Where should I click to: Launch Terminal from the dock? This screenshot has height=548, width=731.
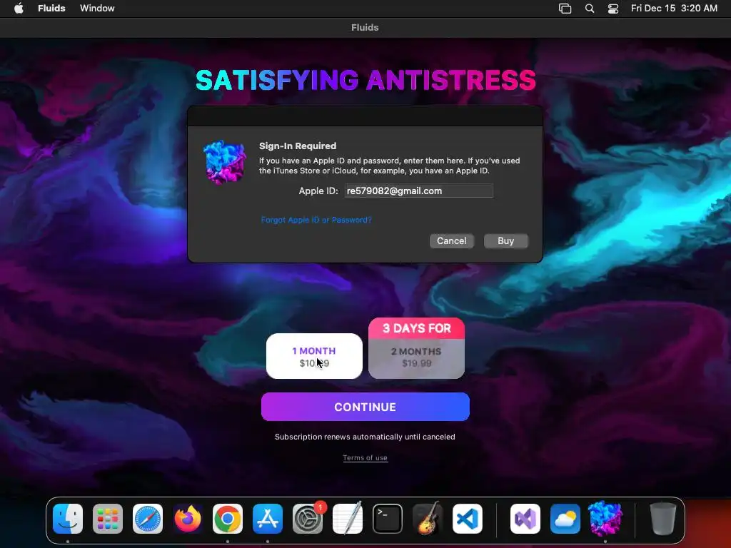click(x=388, y=518)
